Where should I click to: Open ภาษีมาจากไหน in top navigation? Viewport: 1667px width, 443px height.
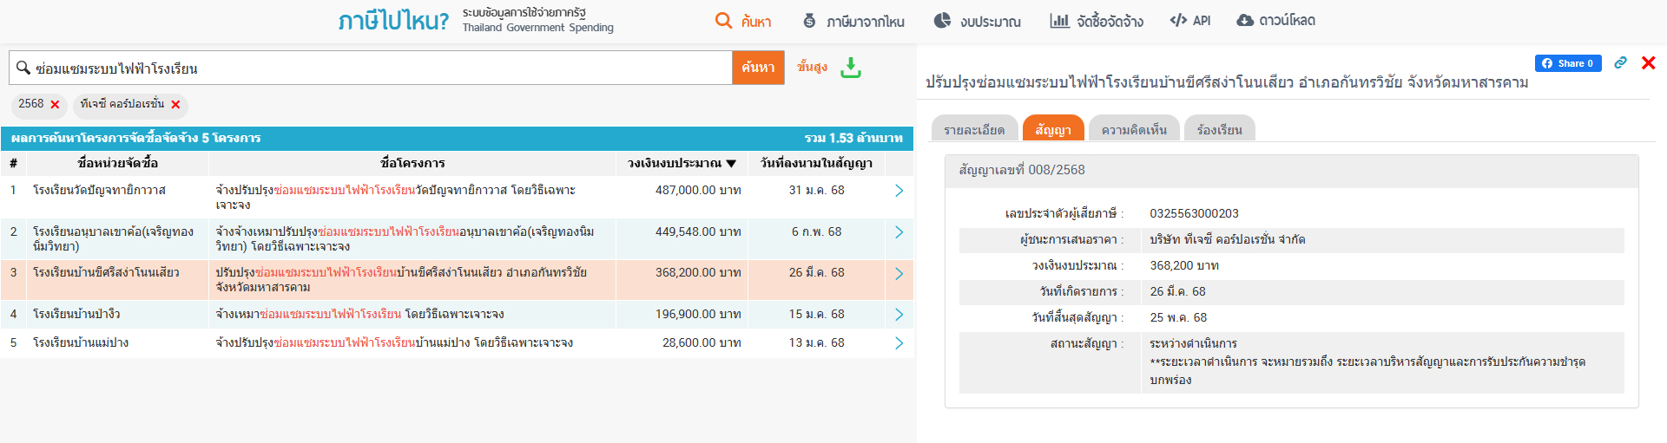point(853,21)
